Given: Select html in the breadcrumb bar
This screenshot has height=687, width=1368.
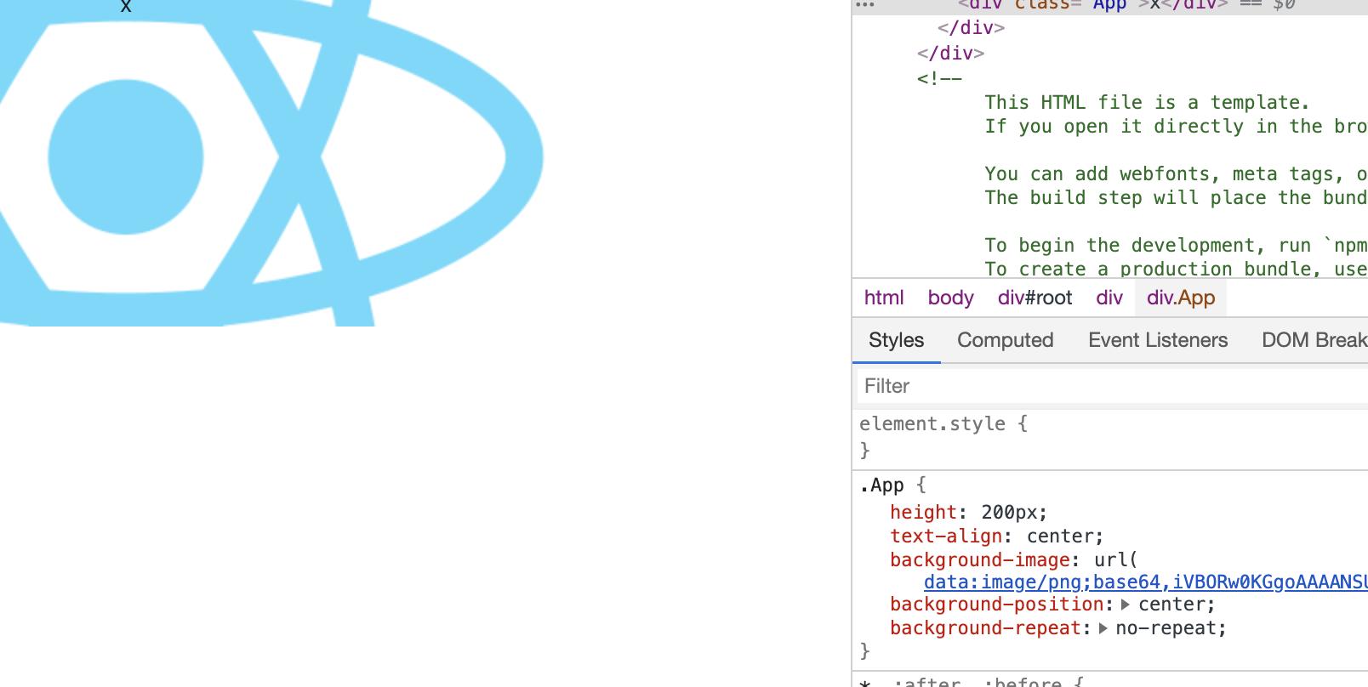Looking at the screenshot, I should tap(884, 298).
